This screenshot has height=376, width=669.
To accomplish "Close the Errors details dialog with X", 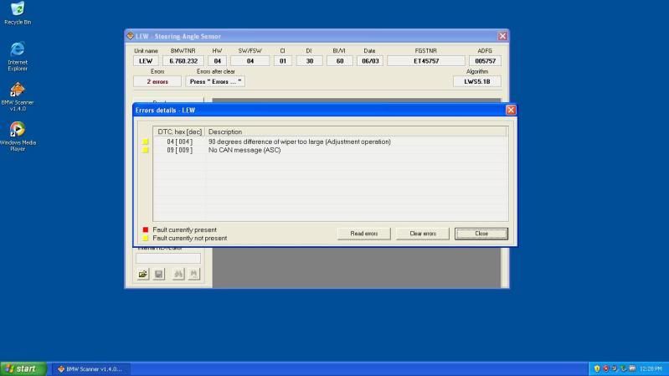I will pyautogui.click(x=511, y=110).
